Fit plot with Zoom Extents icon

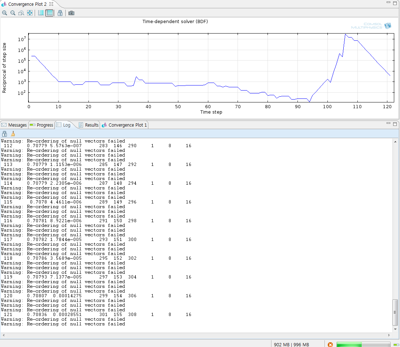(30, 13)
